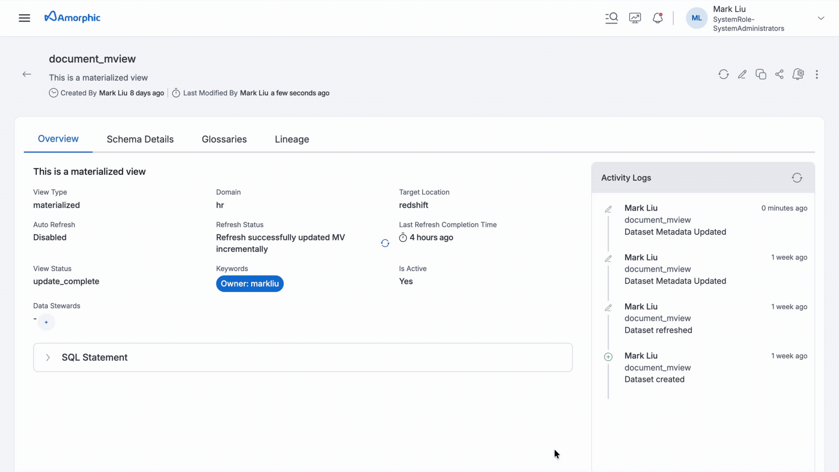Viewport: 839px width, 472px height.
Task: Add a data steward with plus button
Action: pos(46,322)
